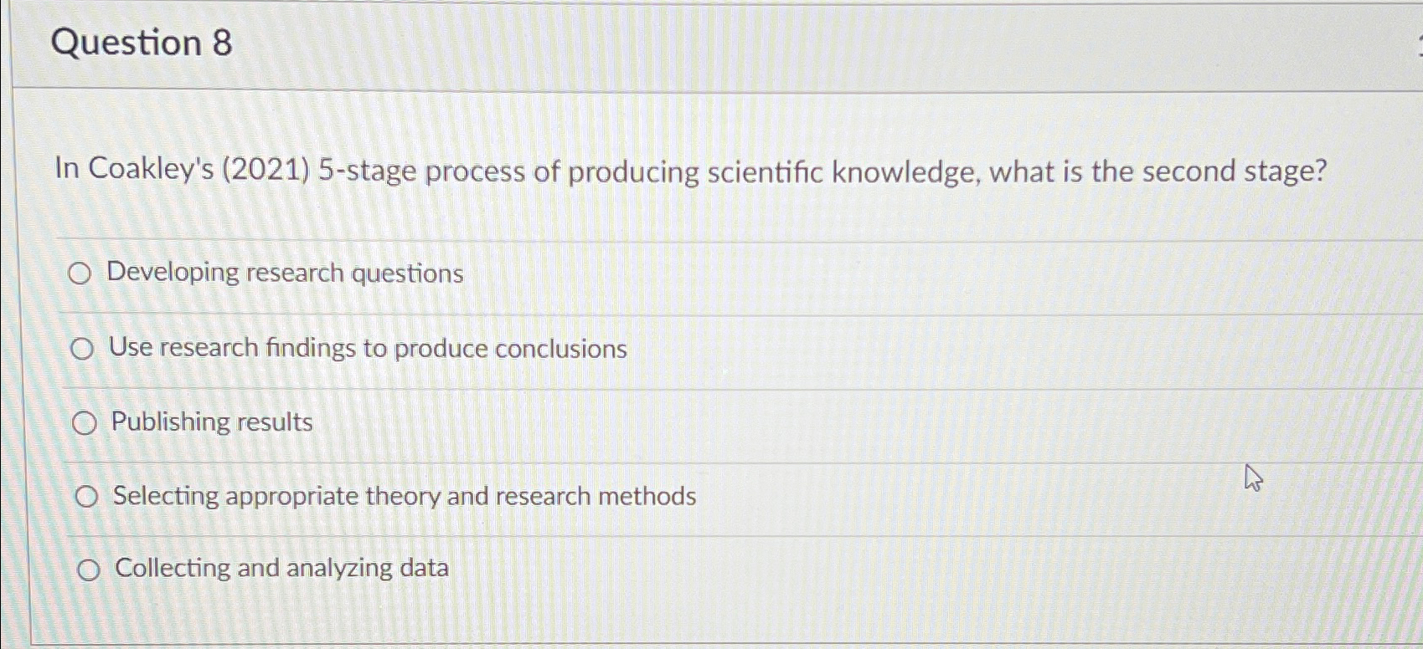The width and height of the screenshot is (1423, 649).
Task: Click the empty circle beside the third option
Action: coord(84,423)
